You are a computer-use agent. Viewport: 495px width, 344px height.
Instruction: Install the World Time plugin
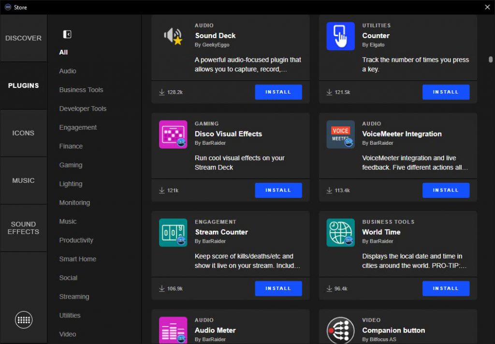[x=446, y=289]
